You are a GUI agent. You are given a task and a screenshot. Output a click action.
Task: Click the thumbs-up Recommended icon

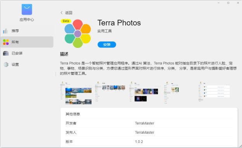(6, 31)
